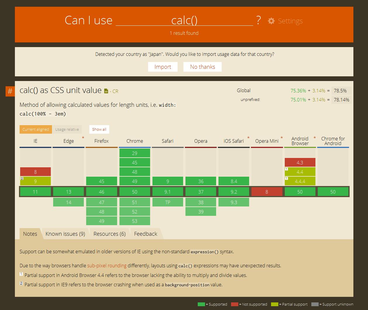Click the asterisk beside iOS Safari header
The width and height of the screenshot is (368, 310).
pyautogui.click(x=248, y=138)
